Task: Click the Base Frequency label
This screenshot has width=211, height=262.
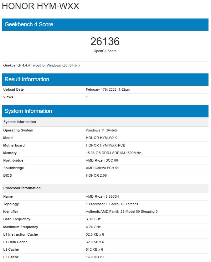Action: pos(17,219)
